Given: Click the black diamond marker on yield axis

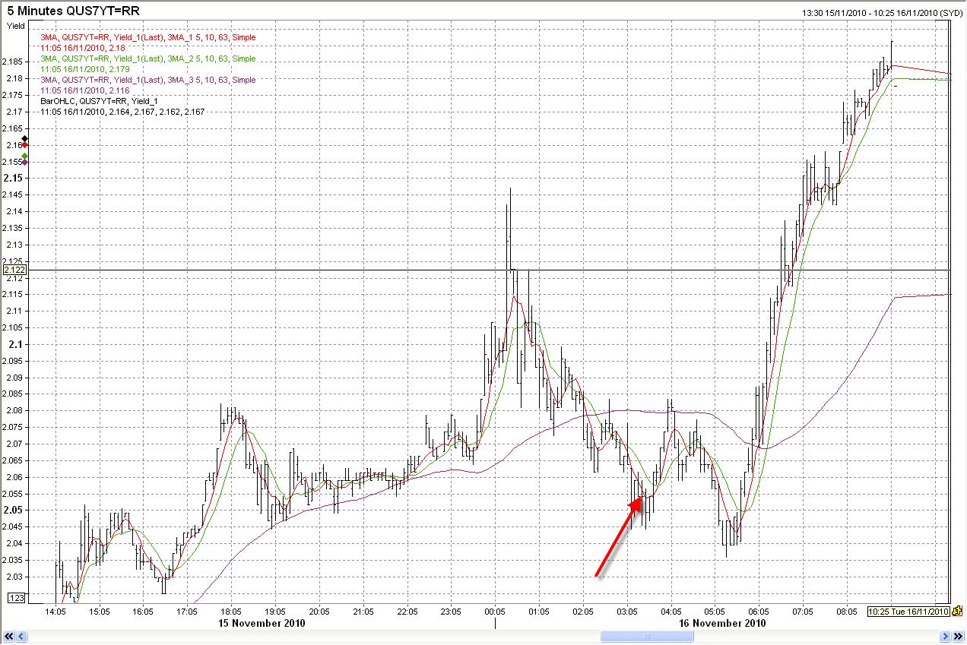Looking at the screenshot, I should click(x=25, y=138).
